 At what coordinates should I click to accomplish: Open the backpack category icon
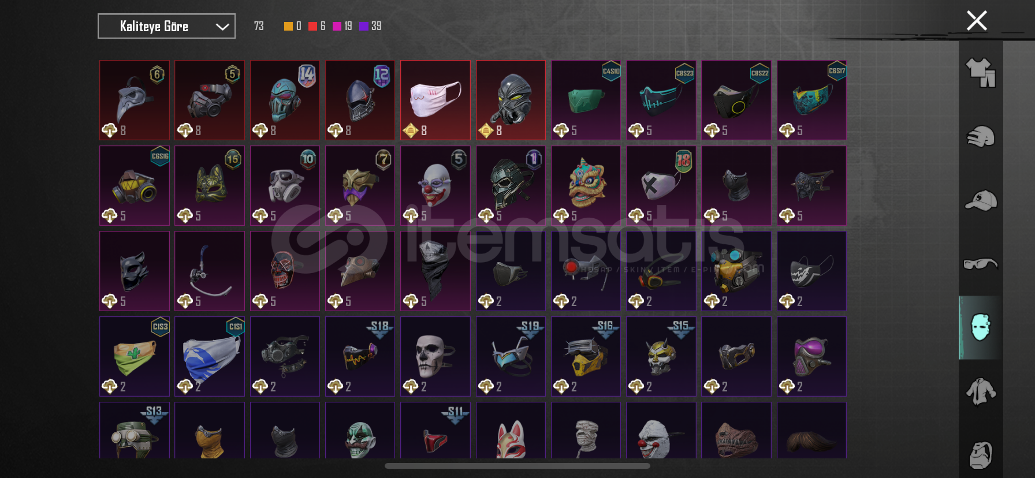[981, 455]
